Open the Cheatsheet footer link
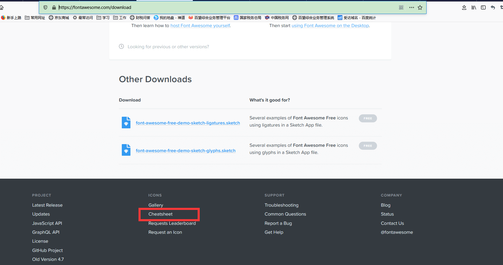 pos(161,214)
